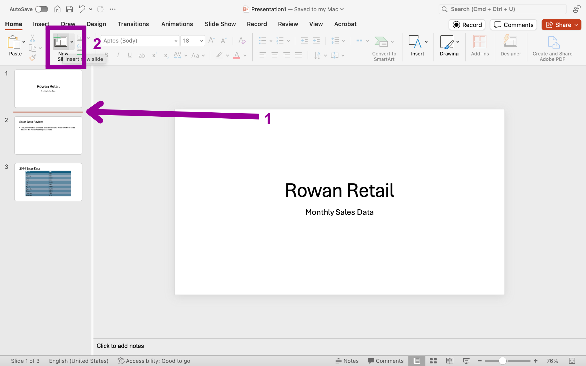
Task: Align text left
Action: coord(262,55)
